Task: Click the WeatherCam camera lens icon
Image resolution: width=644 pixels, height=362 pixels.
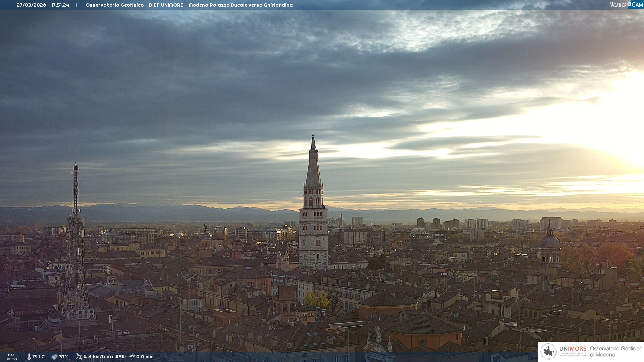Action: (x=629, y=4)
